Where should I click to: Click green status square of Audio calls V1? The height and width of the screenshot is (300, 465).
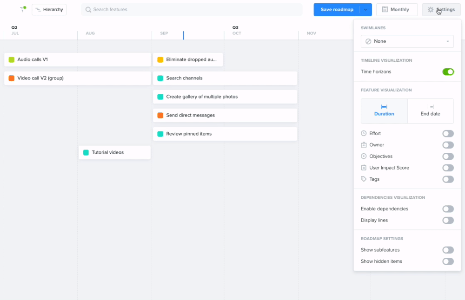pos(11,59)
